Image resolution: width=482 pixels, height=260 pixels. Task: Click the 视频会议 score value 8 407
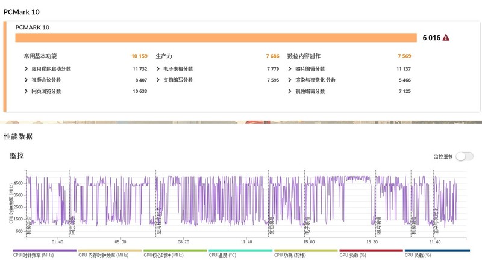click(141, 80)
